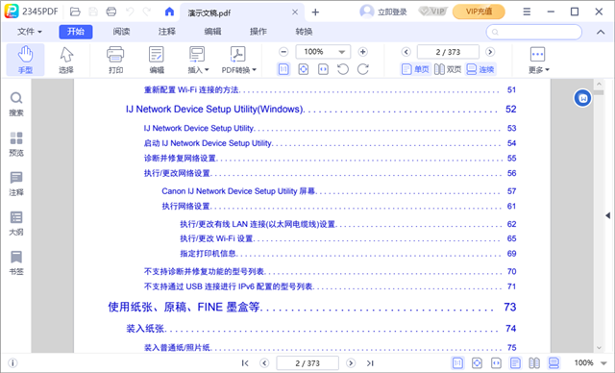Click the ribbon search box
615x373 pixels.
pyautogui.click(x=534, y=32)
